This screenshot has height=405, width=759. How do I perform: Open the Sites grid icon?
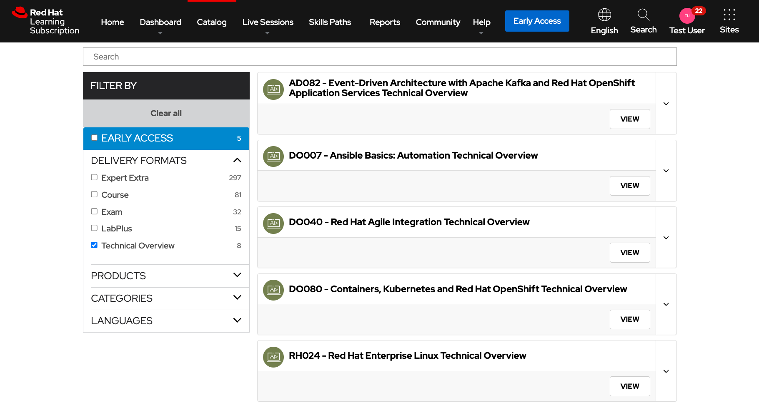tap(729, 15)
